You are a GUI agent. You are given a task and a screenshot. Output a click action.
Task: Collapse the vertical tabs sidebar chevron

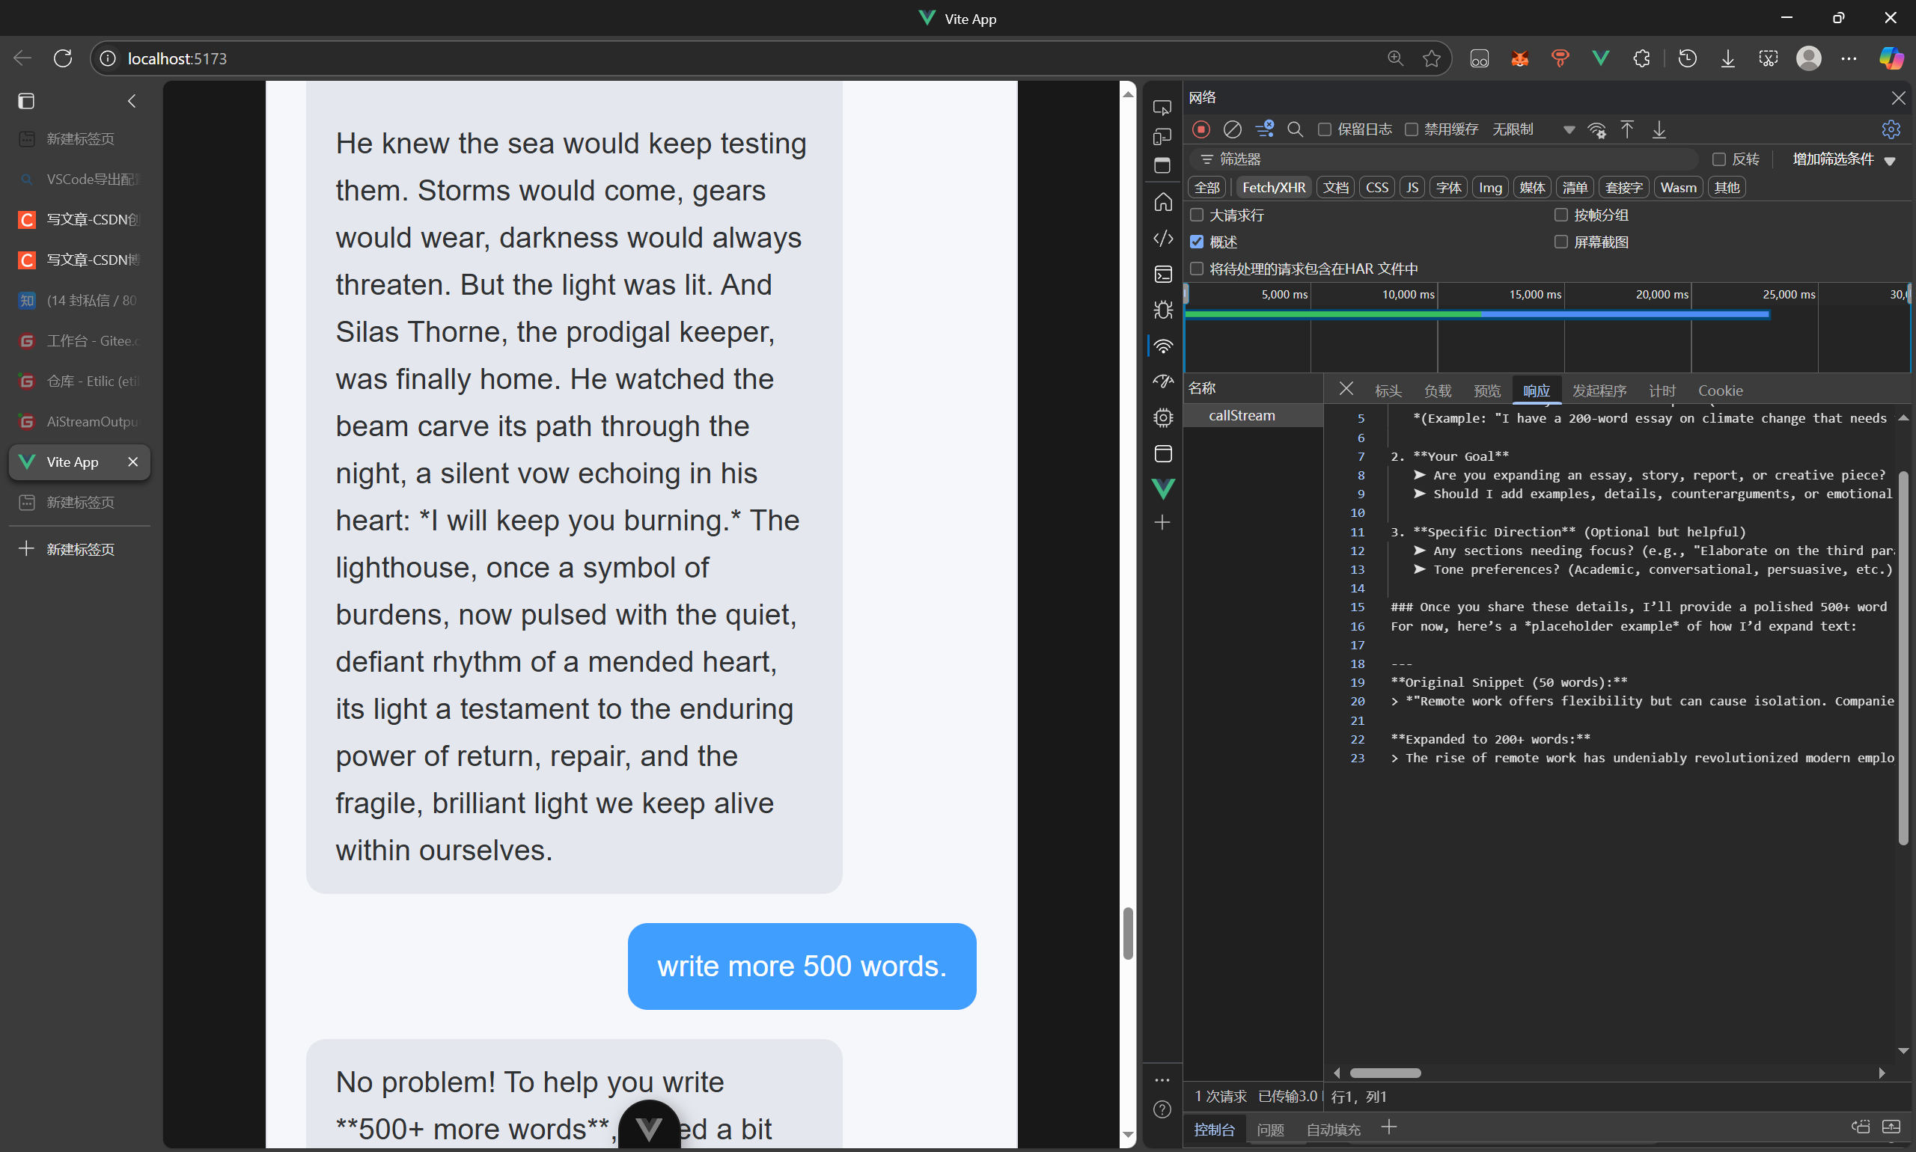point(132,101)
